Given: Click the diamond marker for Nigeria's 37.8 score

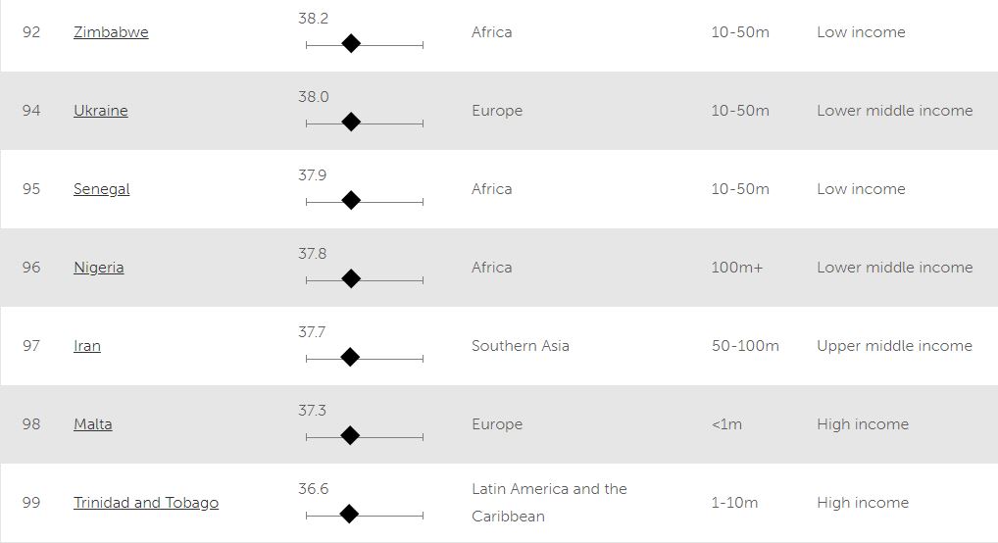Looking at the screenshot, I should 351,278.
